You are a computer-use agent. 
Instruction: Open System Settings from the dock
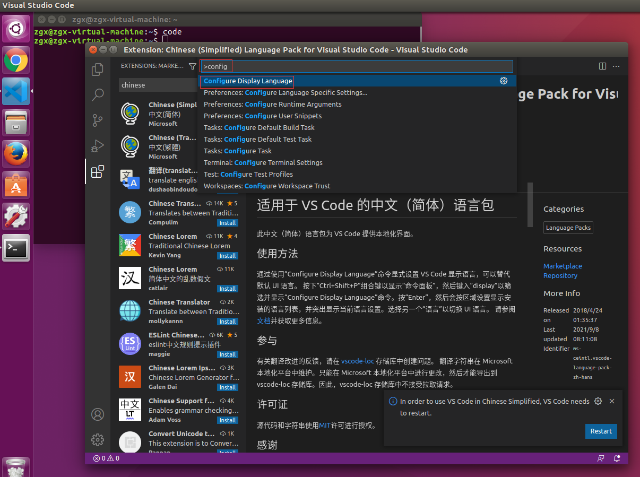click(16, 216)
